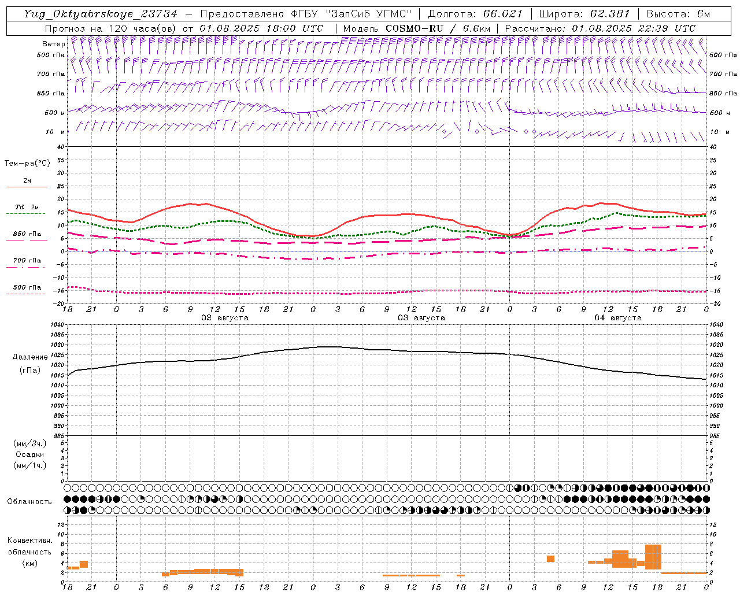The height and width of the screenshot is (592, 740).
Task: Click the red 2м legend line sample
Action: click(x=27, y=187)
